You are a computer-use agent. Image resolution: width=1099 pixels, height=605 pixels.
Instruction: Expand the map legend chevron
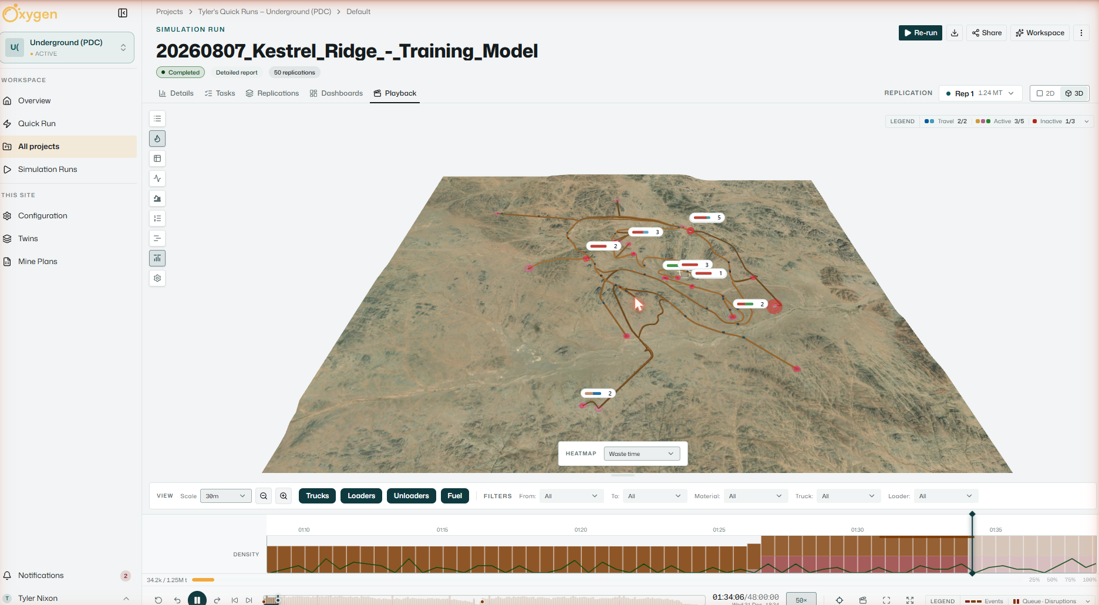pos(1087,121)
